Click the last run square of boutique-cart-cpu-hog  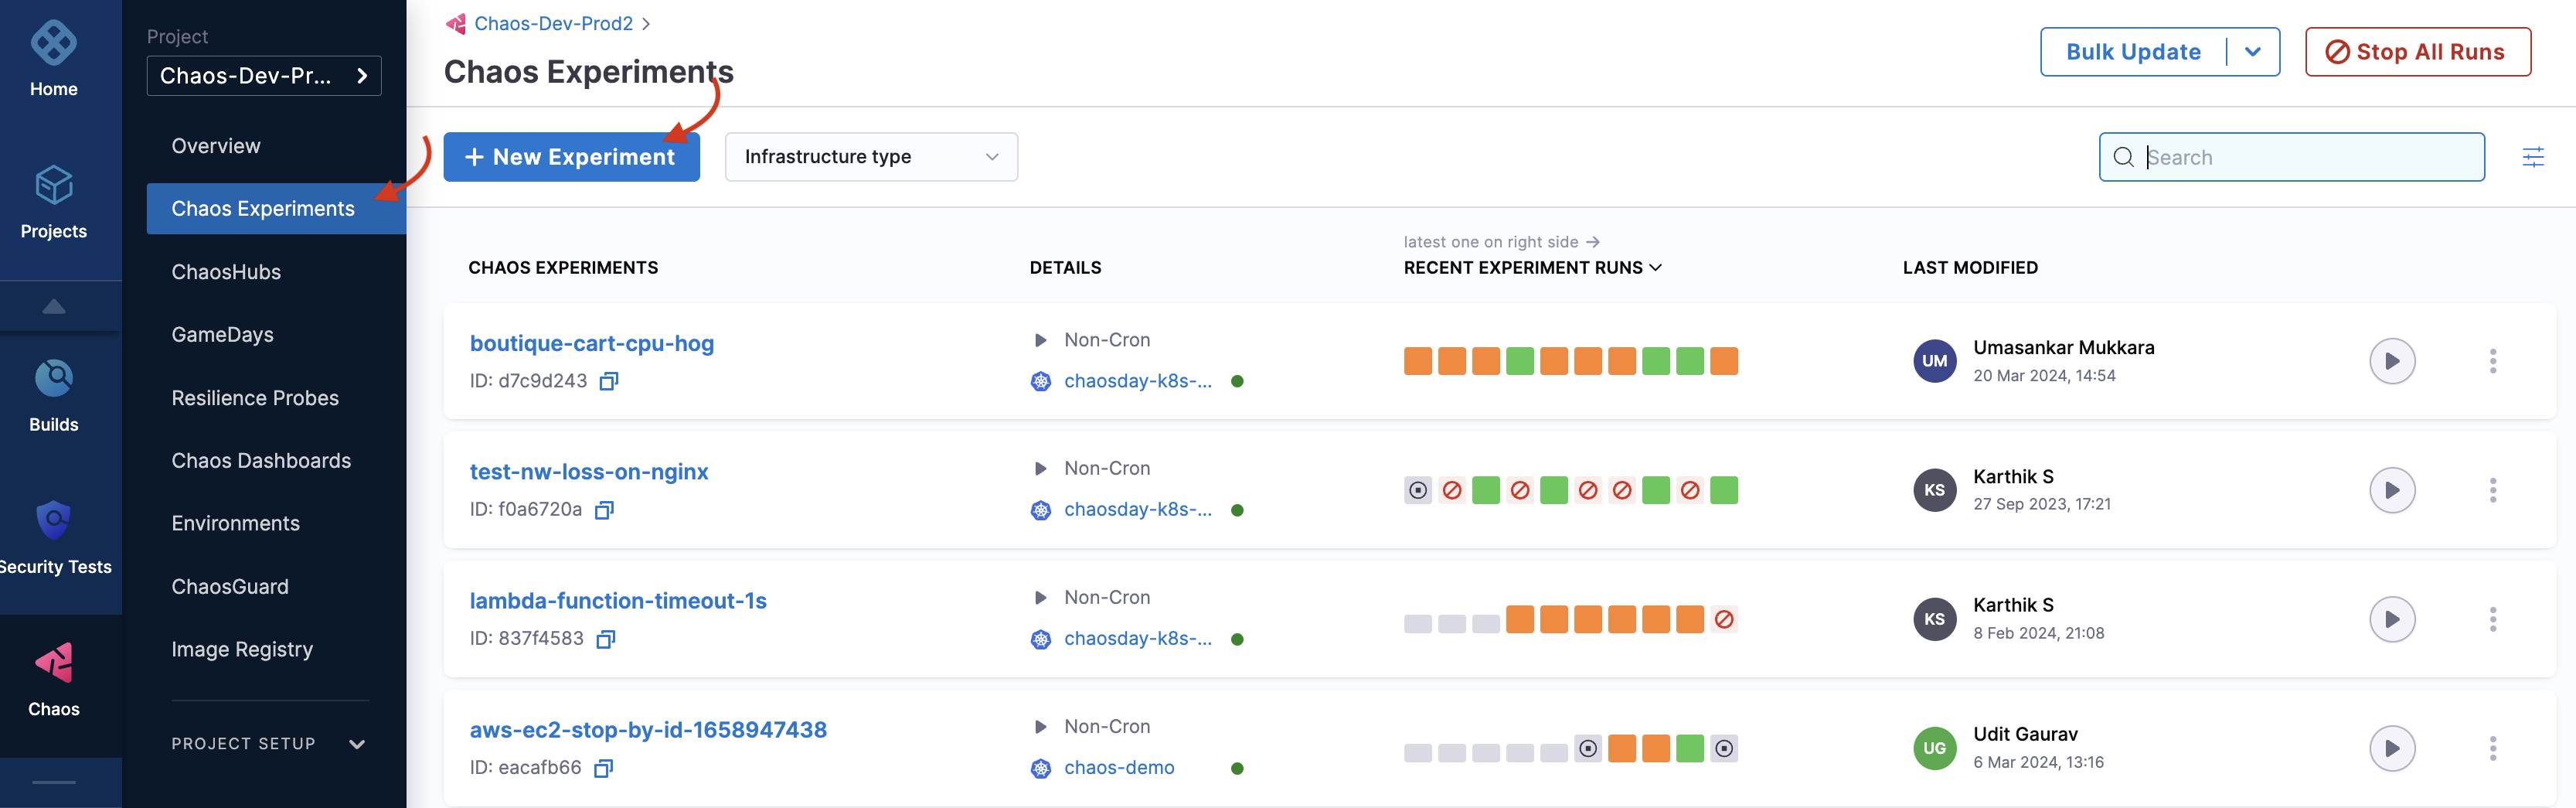pyautogui.click(x=1723, y=361)
